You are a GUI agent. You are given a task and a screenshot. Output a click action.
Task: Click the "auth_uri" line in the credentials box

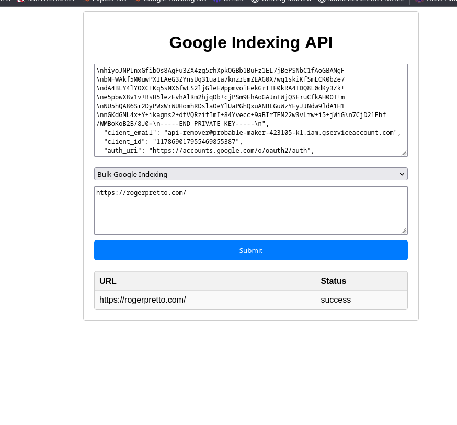click(x=209, y=151)
